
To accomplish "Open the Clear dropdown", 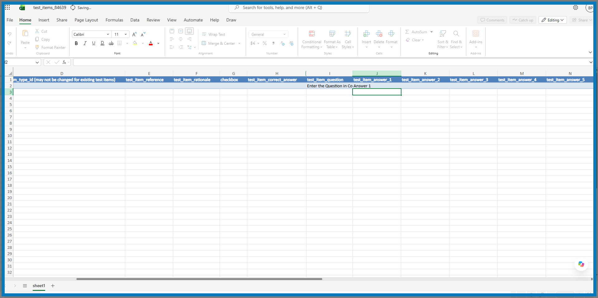I will pyautogui.click(x=415, y=40).
